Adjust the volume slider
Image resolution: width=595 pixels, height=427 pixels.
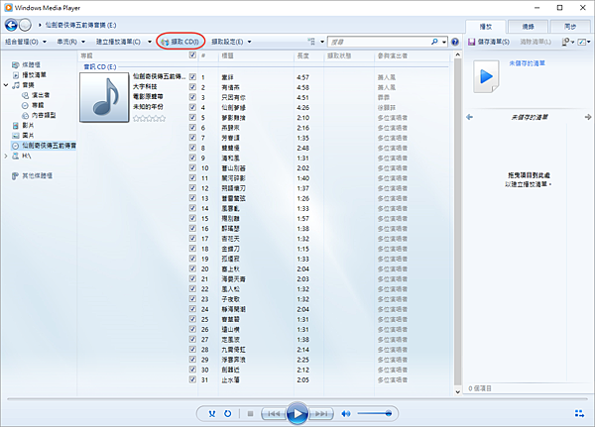(374, 414)
